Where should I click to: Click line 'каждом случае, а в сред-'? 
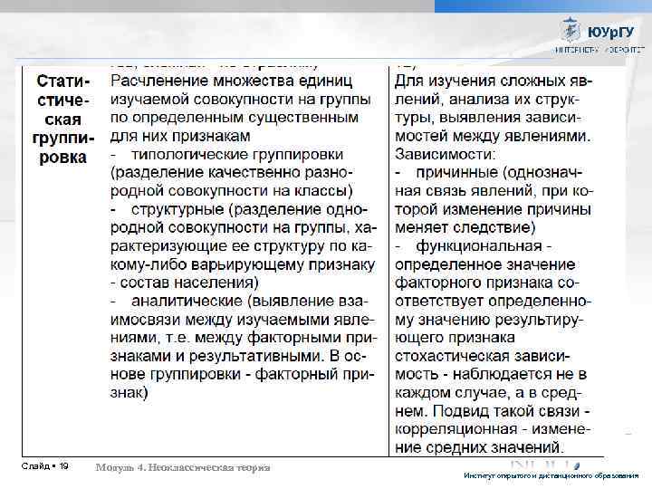coord(489,393)
